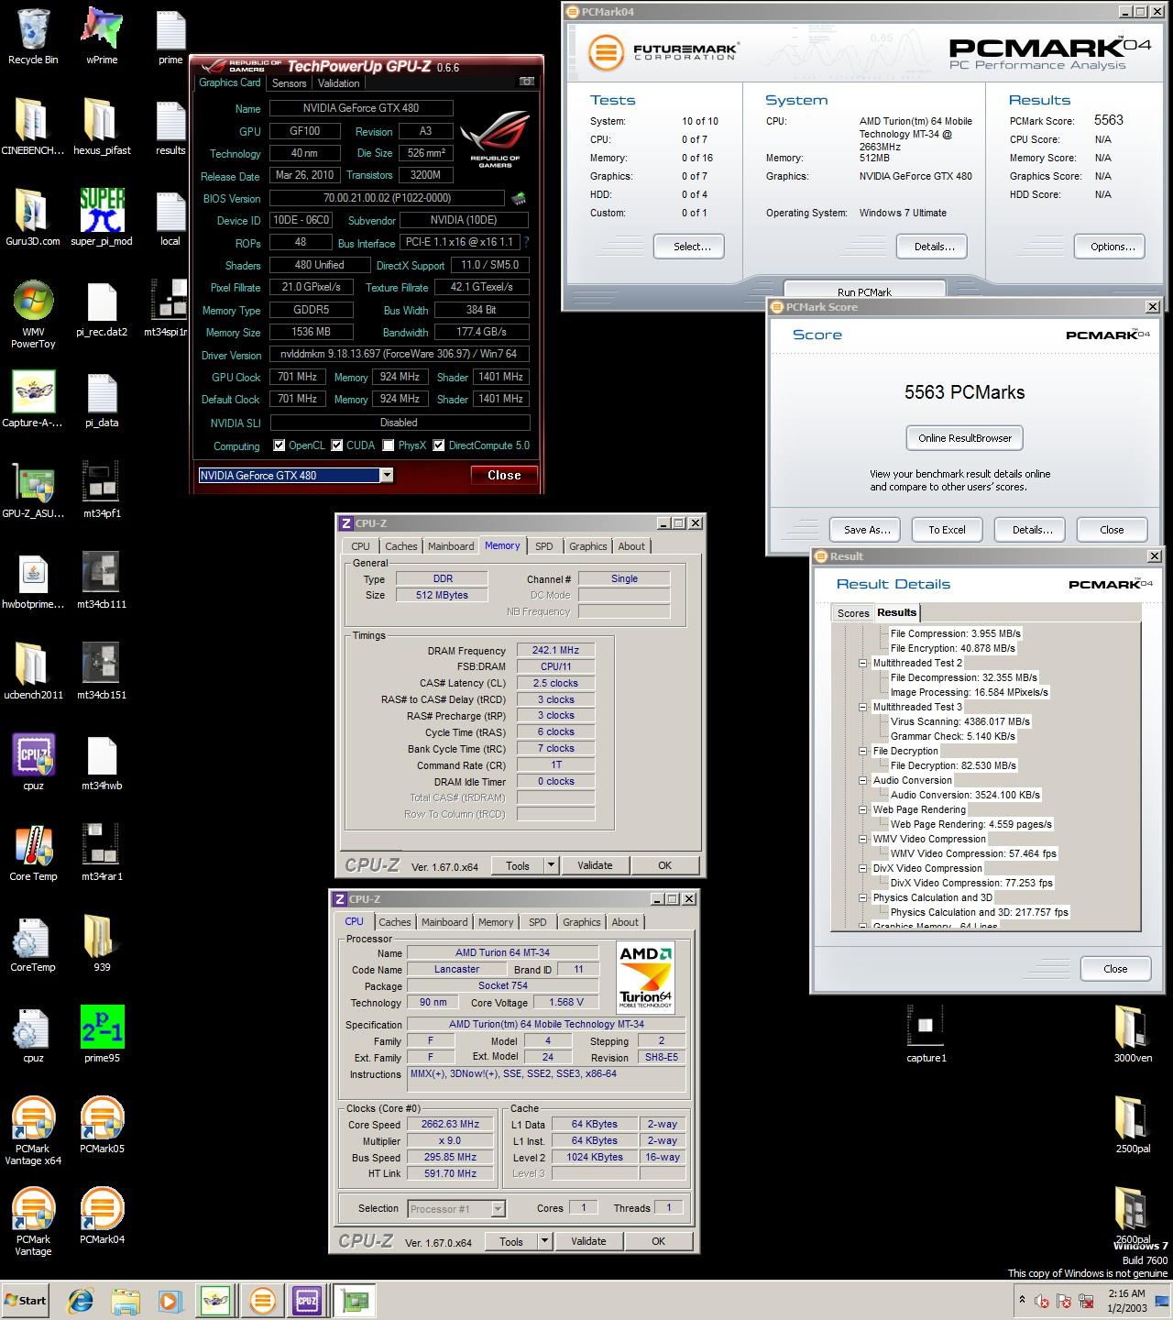Click Save As in PCMark Score window
The height and width of the screenshot is (1320, 1173).
pyautogui.click(x=867, y=530)
